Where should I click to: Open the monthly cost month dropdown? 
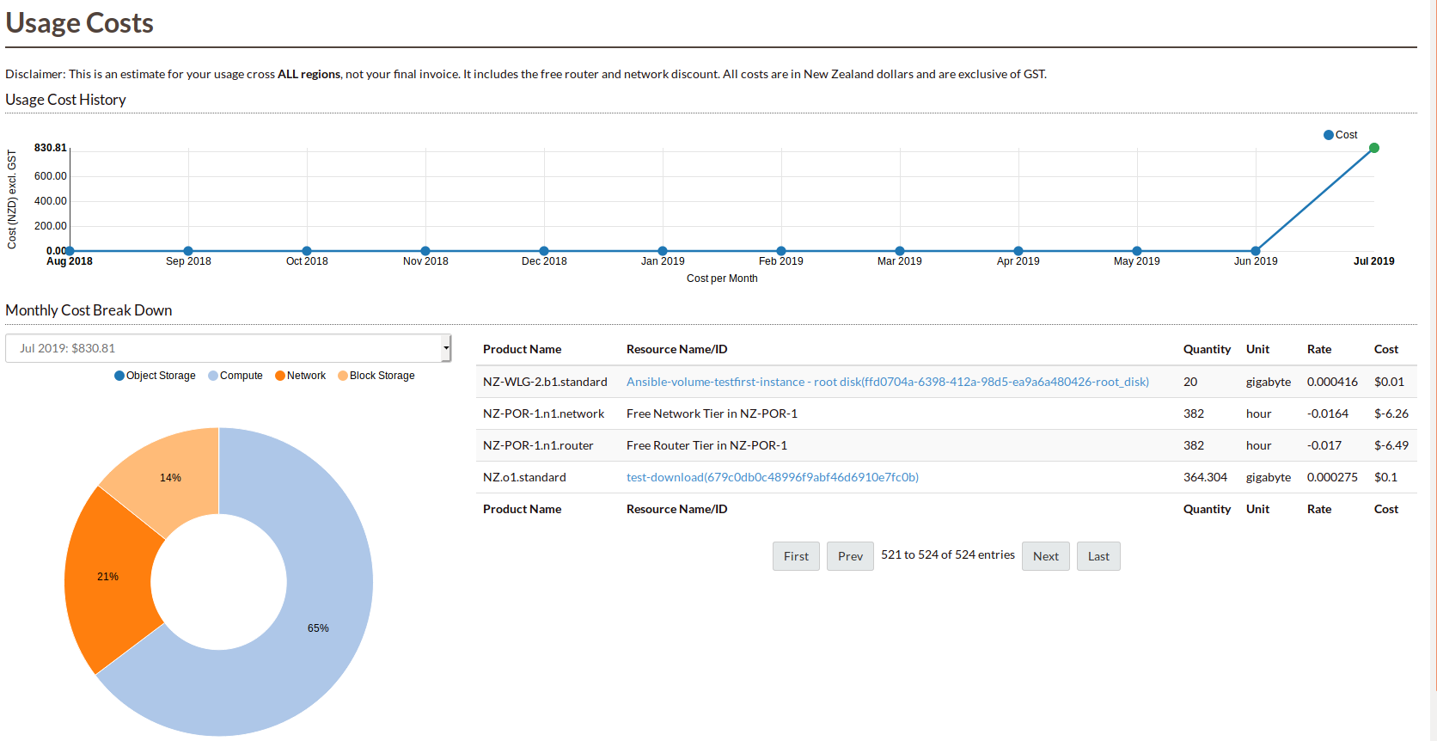(228, 348)
